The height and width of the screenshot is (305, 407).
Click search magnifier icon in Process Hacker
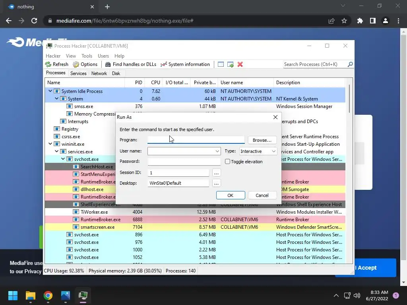(x=350, y=64)
